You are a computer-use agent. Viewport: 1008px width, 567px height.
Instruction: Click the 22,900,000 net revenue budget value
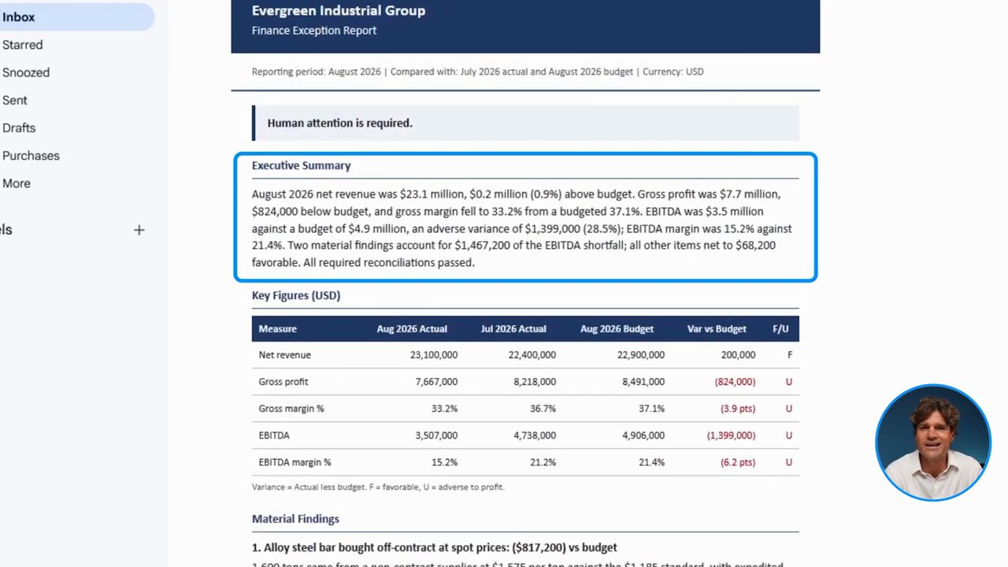(x=641, y=355)
